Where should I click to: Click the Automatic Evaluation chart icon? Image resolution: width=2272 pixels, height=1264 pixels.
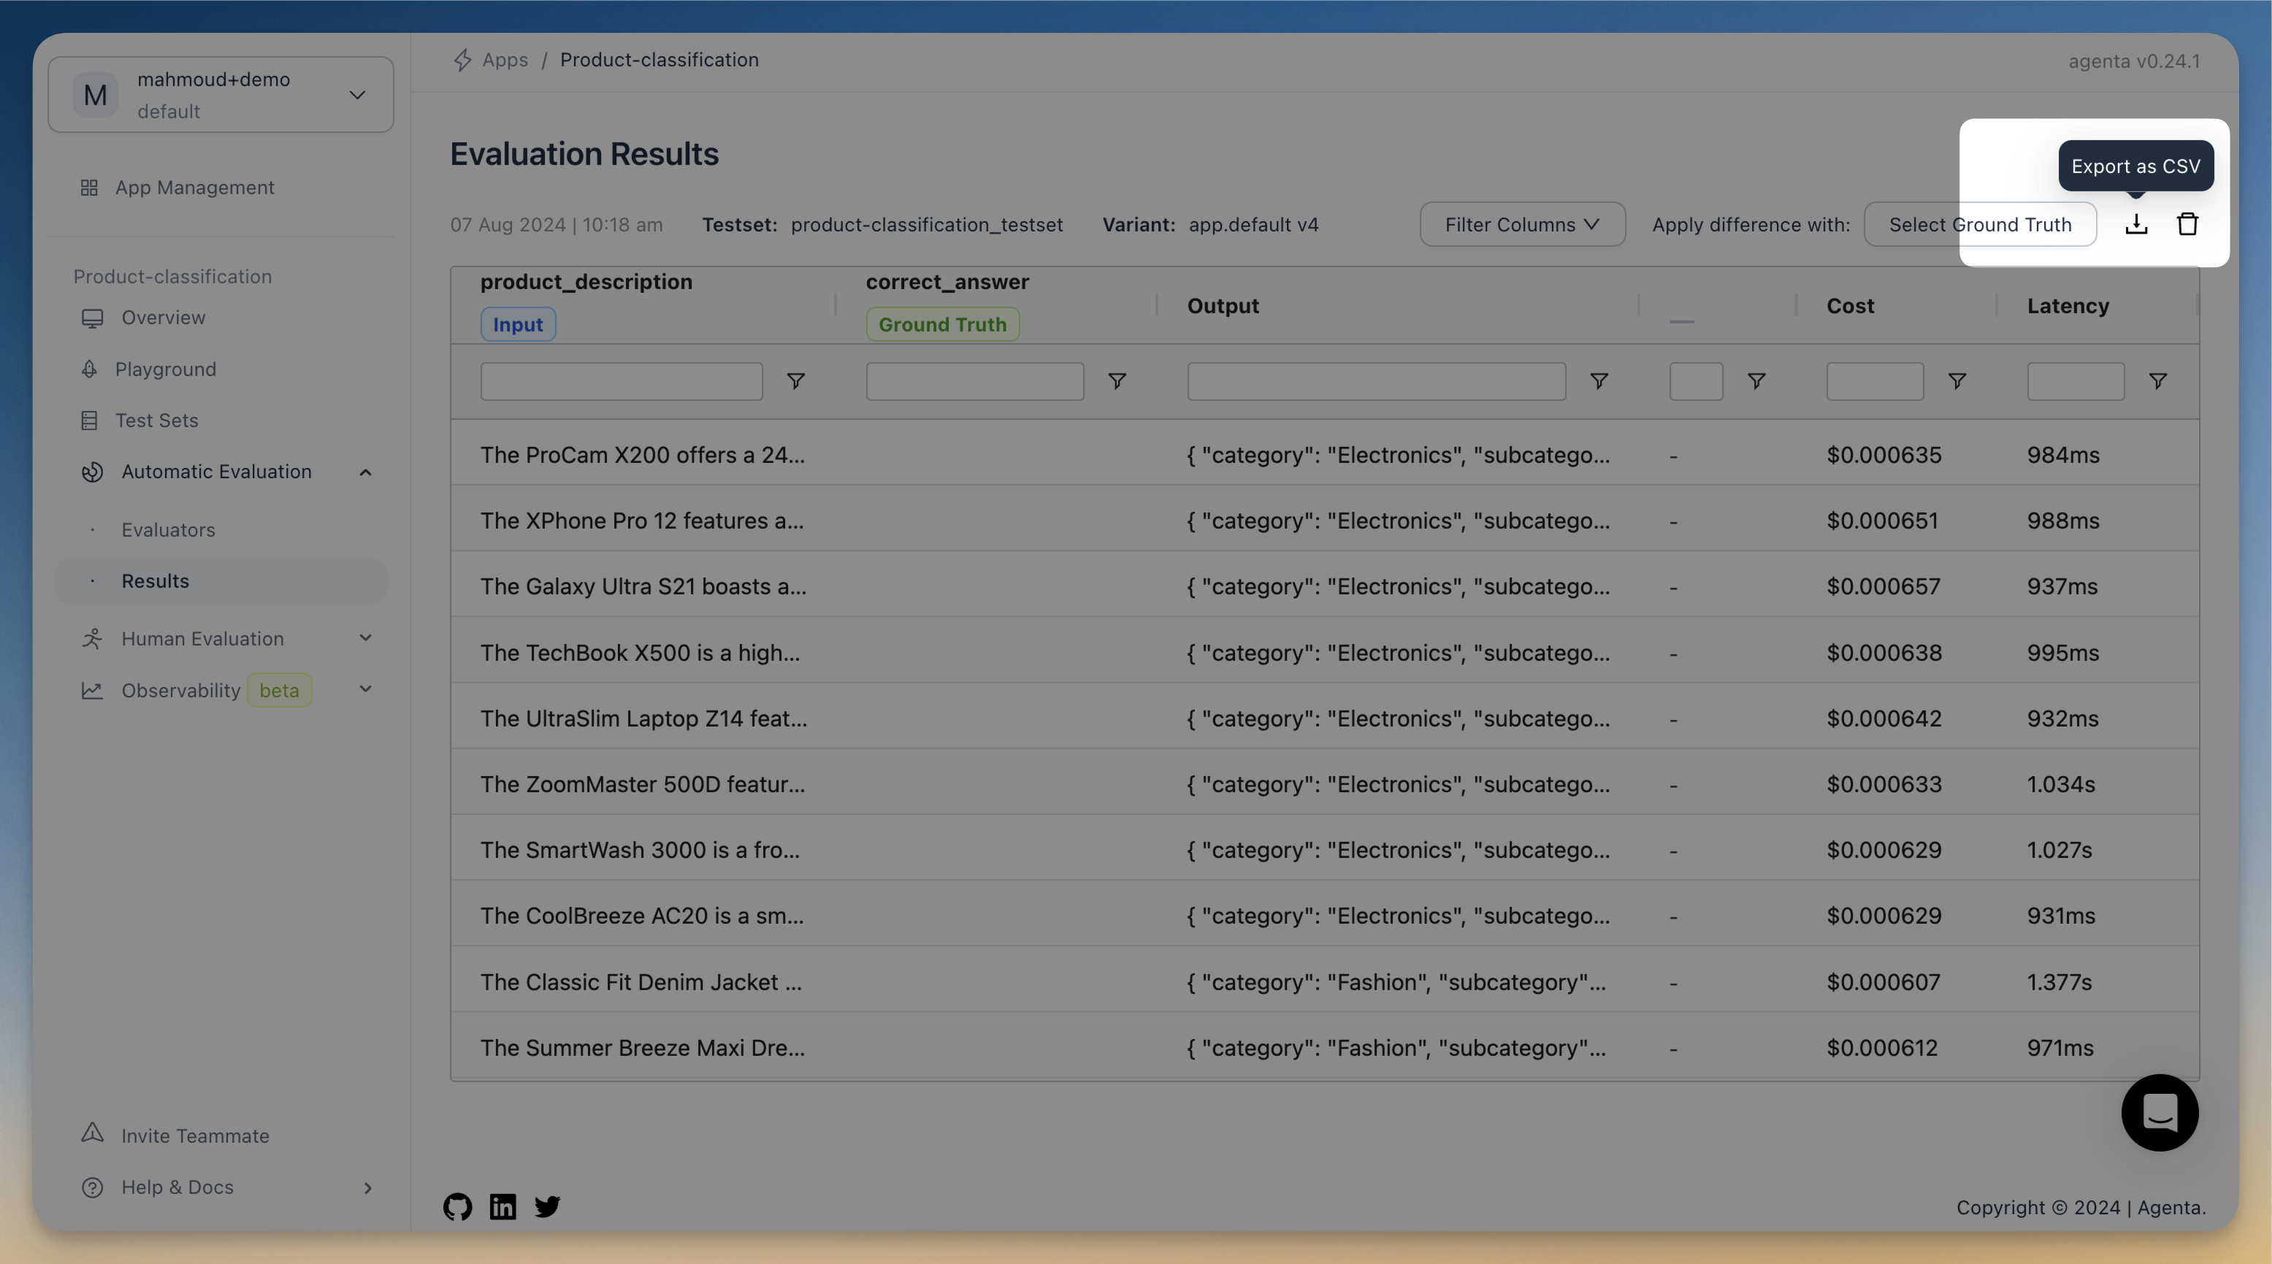pos(92,472)
